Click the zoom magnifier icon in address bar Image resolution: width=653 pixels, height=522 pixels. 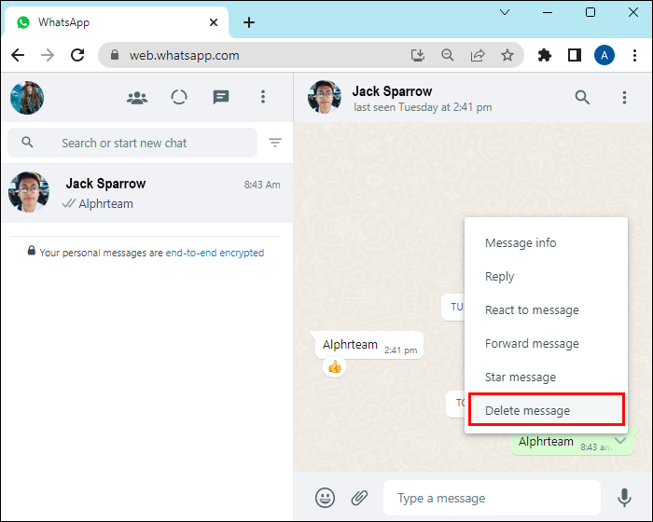448,55
